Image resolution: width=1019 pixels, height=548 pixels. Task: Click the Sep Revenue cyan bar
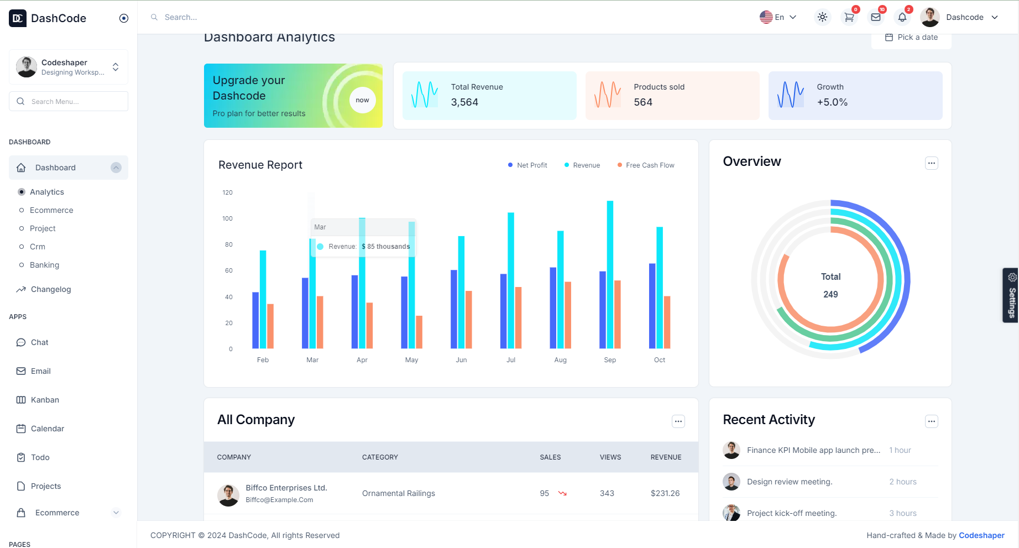pyautogui.click(x=610, y=274)
